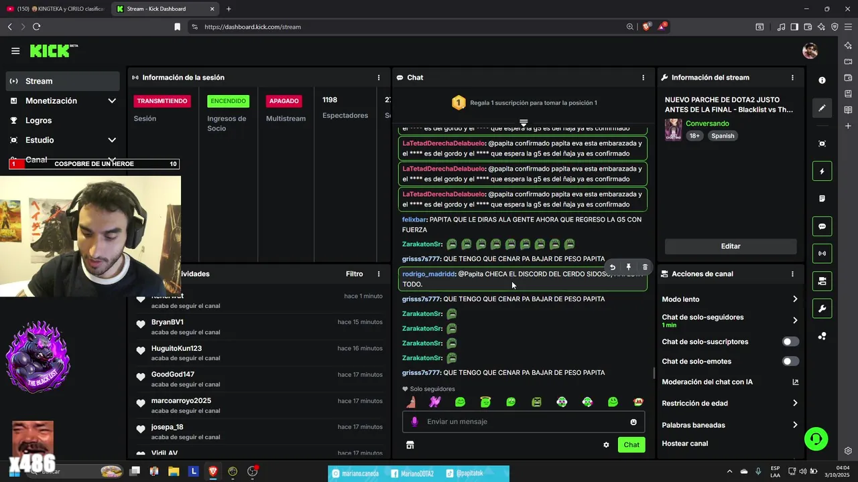Click the Conversando category link
This screenshot has width=858, height=482.
click(707, 124)
